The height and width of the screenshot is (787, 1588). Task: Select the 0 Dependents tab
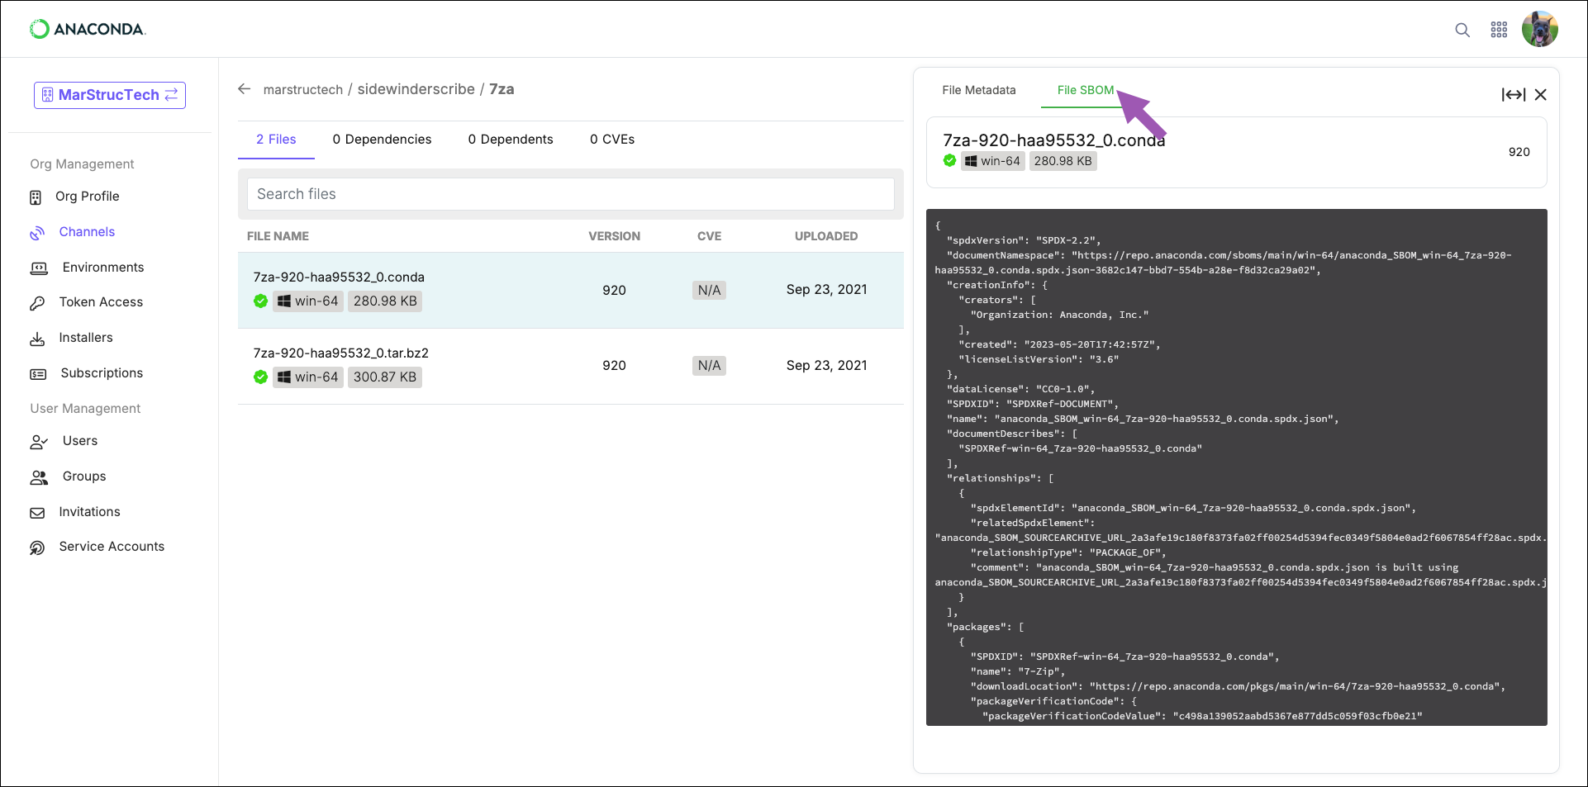(x=511, y=140)
